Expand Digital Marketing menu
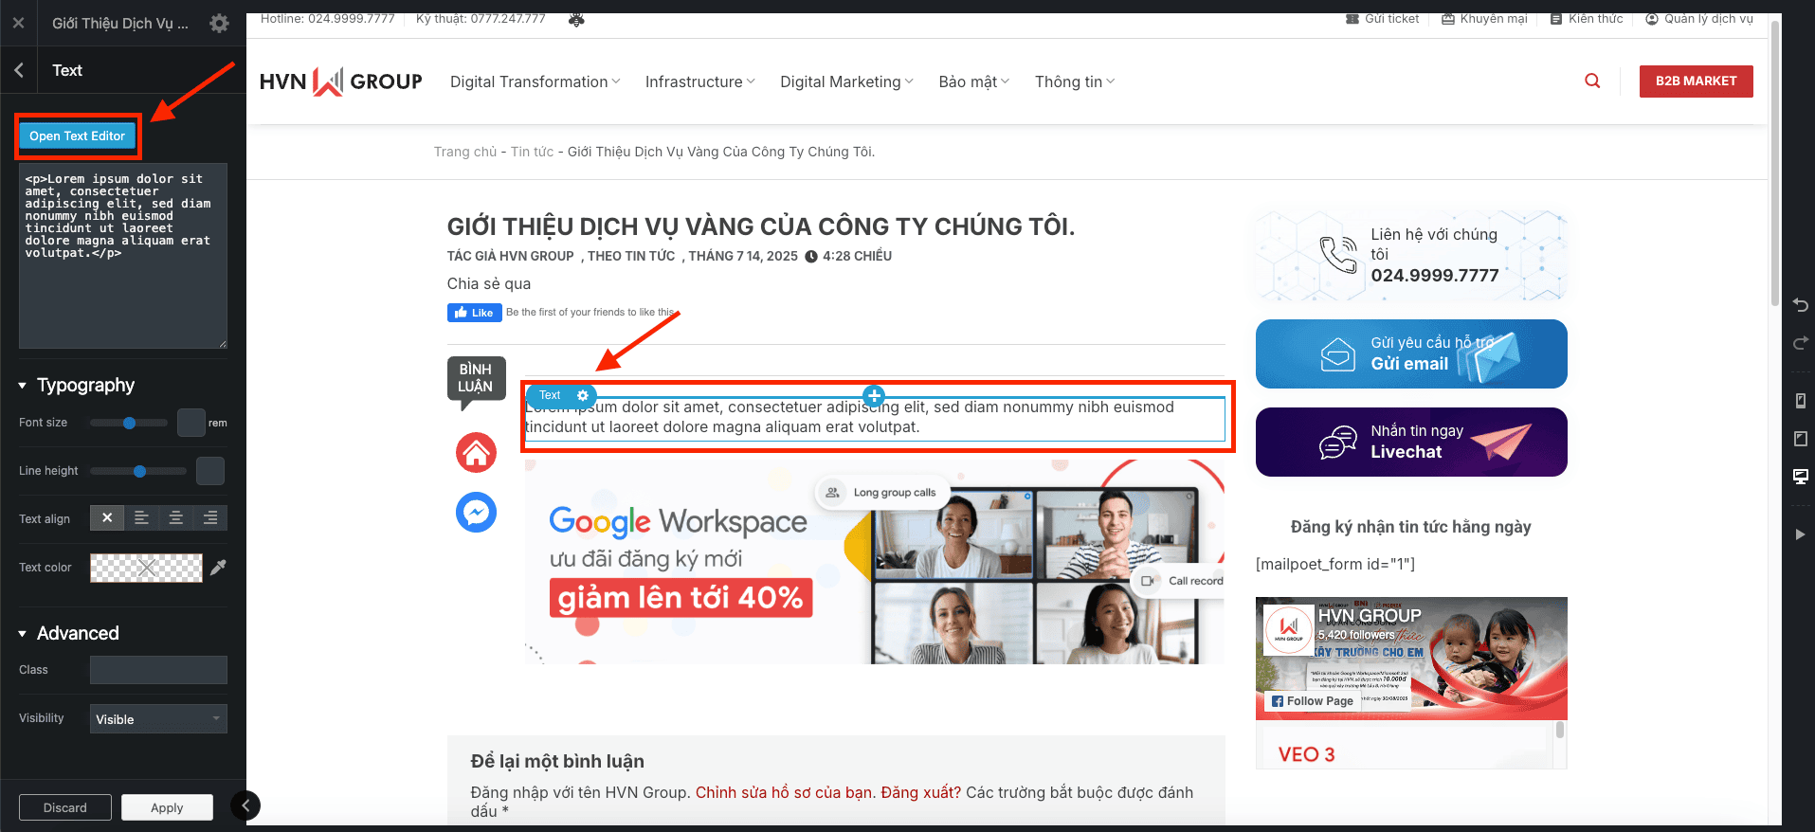This screenshot has width=1815, height=832. tap(847, 81)
